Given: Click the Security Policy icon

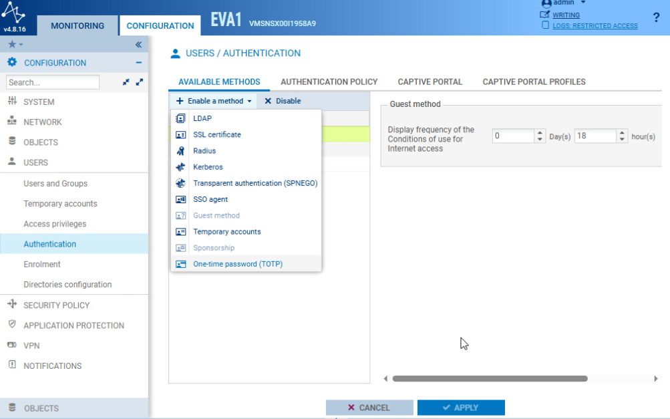Looking at the screenshot, I should coord(12,305).
